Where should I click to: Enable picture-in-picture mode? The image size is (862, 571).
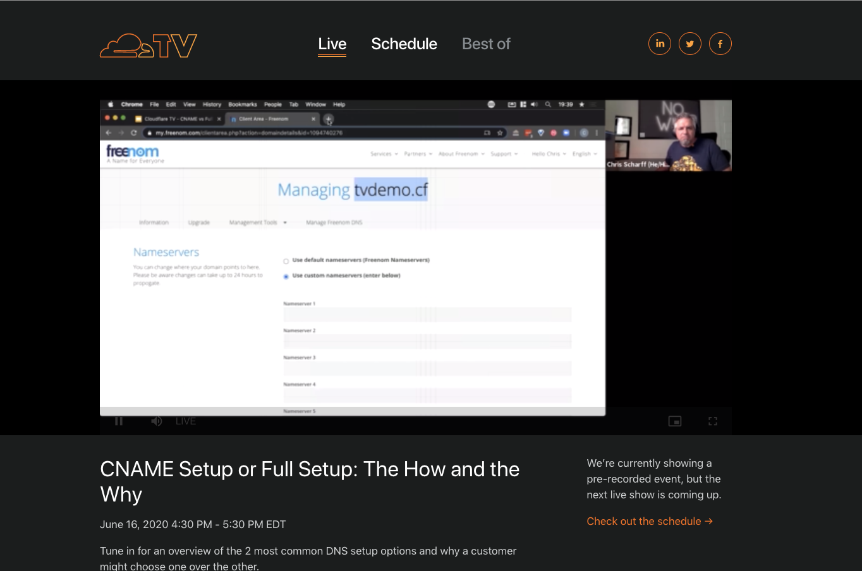pyautogui.click(x=674, y=421)
